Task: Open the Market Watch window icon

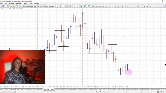Action: [8, 6]
